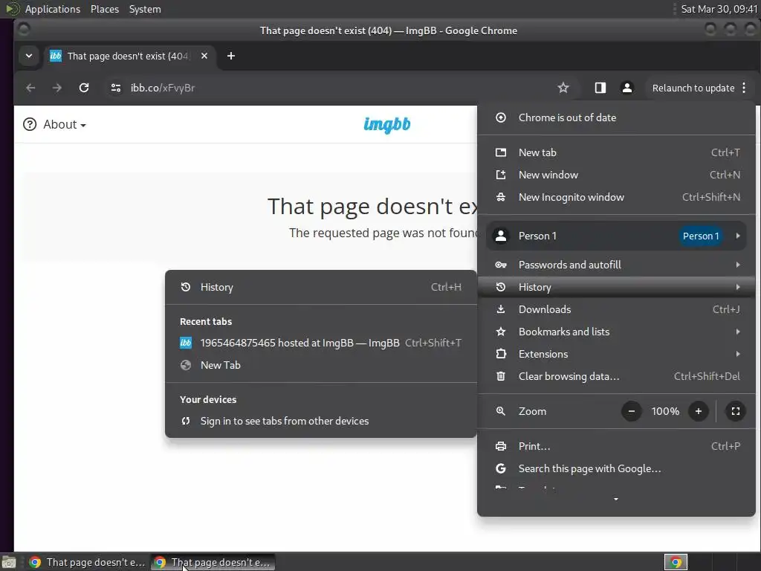Click the globe icon beside New Tab entry
Image resolution: width=761 pixels, height=571 pixels.
[185, 365]
